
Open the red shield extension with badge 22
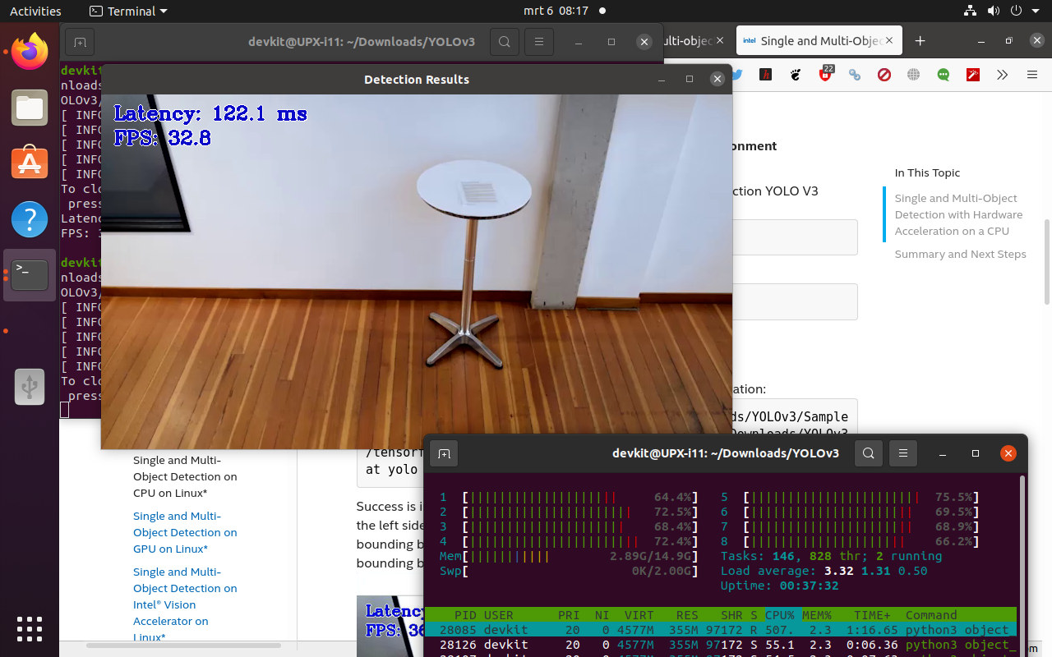[825, 74]
